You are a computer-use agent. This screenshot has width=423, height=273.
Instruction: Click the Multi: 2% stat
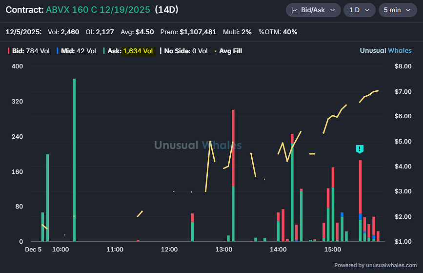click(237, 32)
